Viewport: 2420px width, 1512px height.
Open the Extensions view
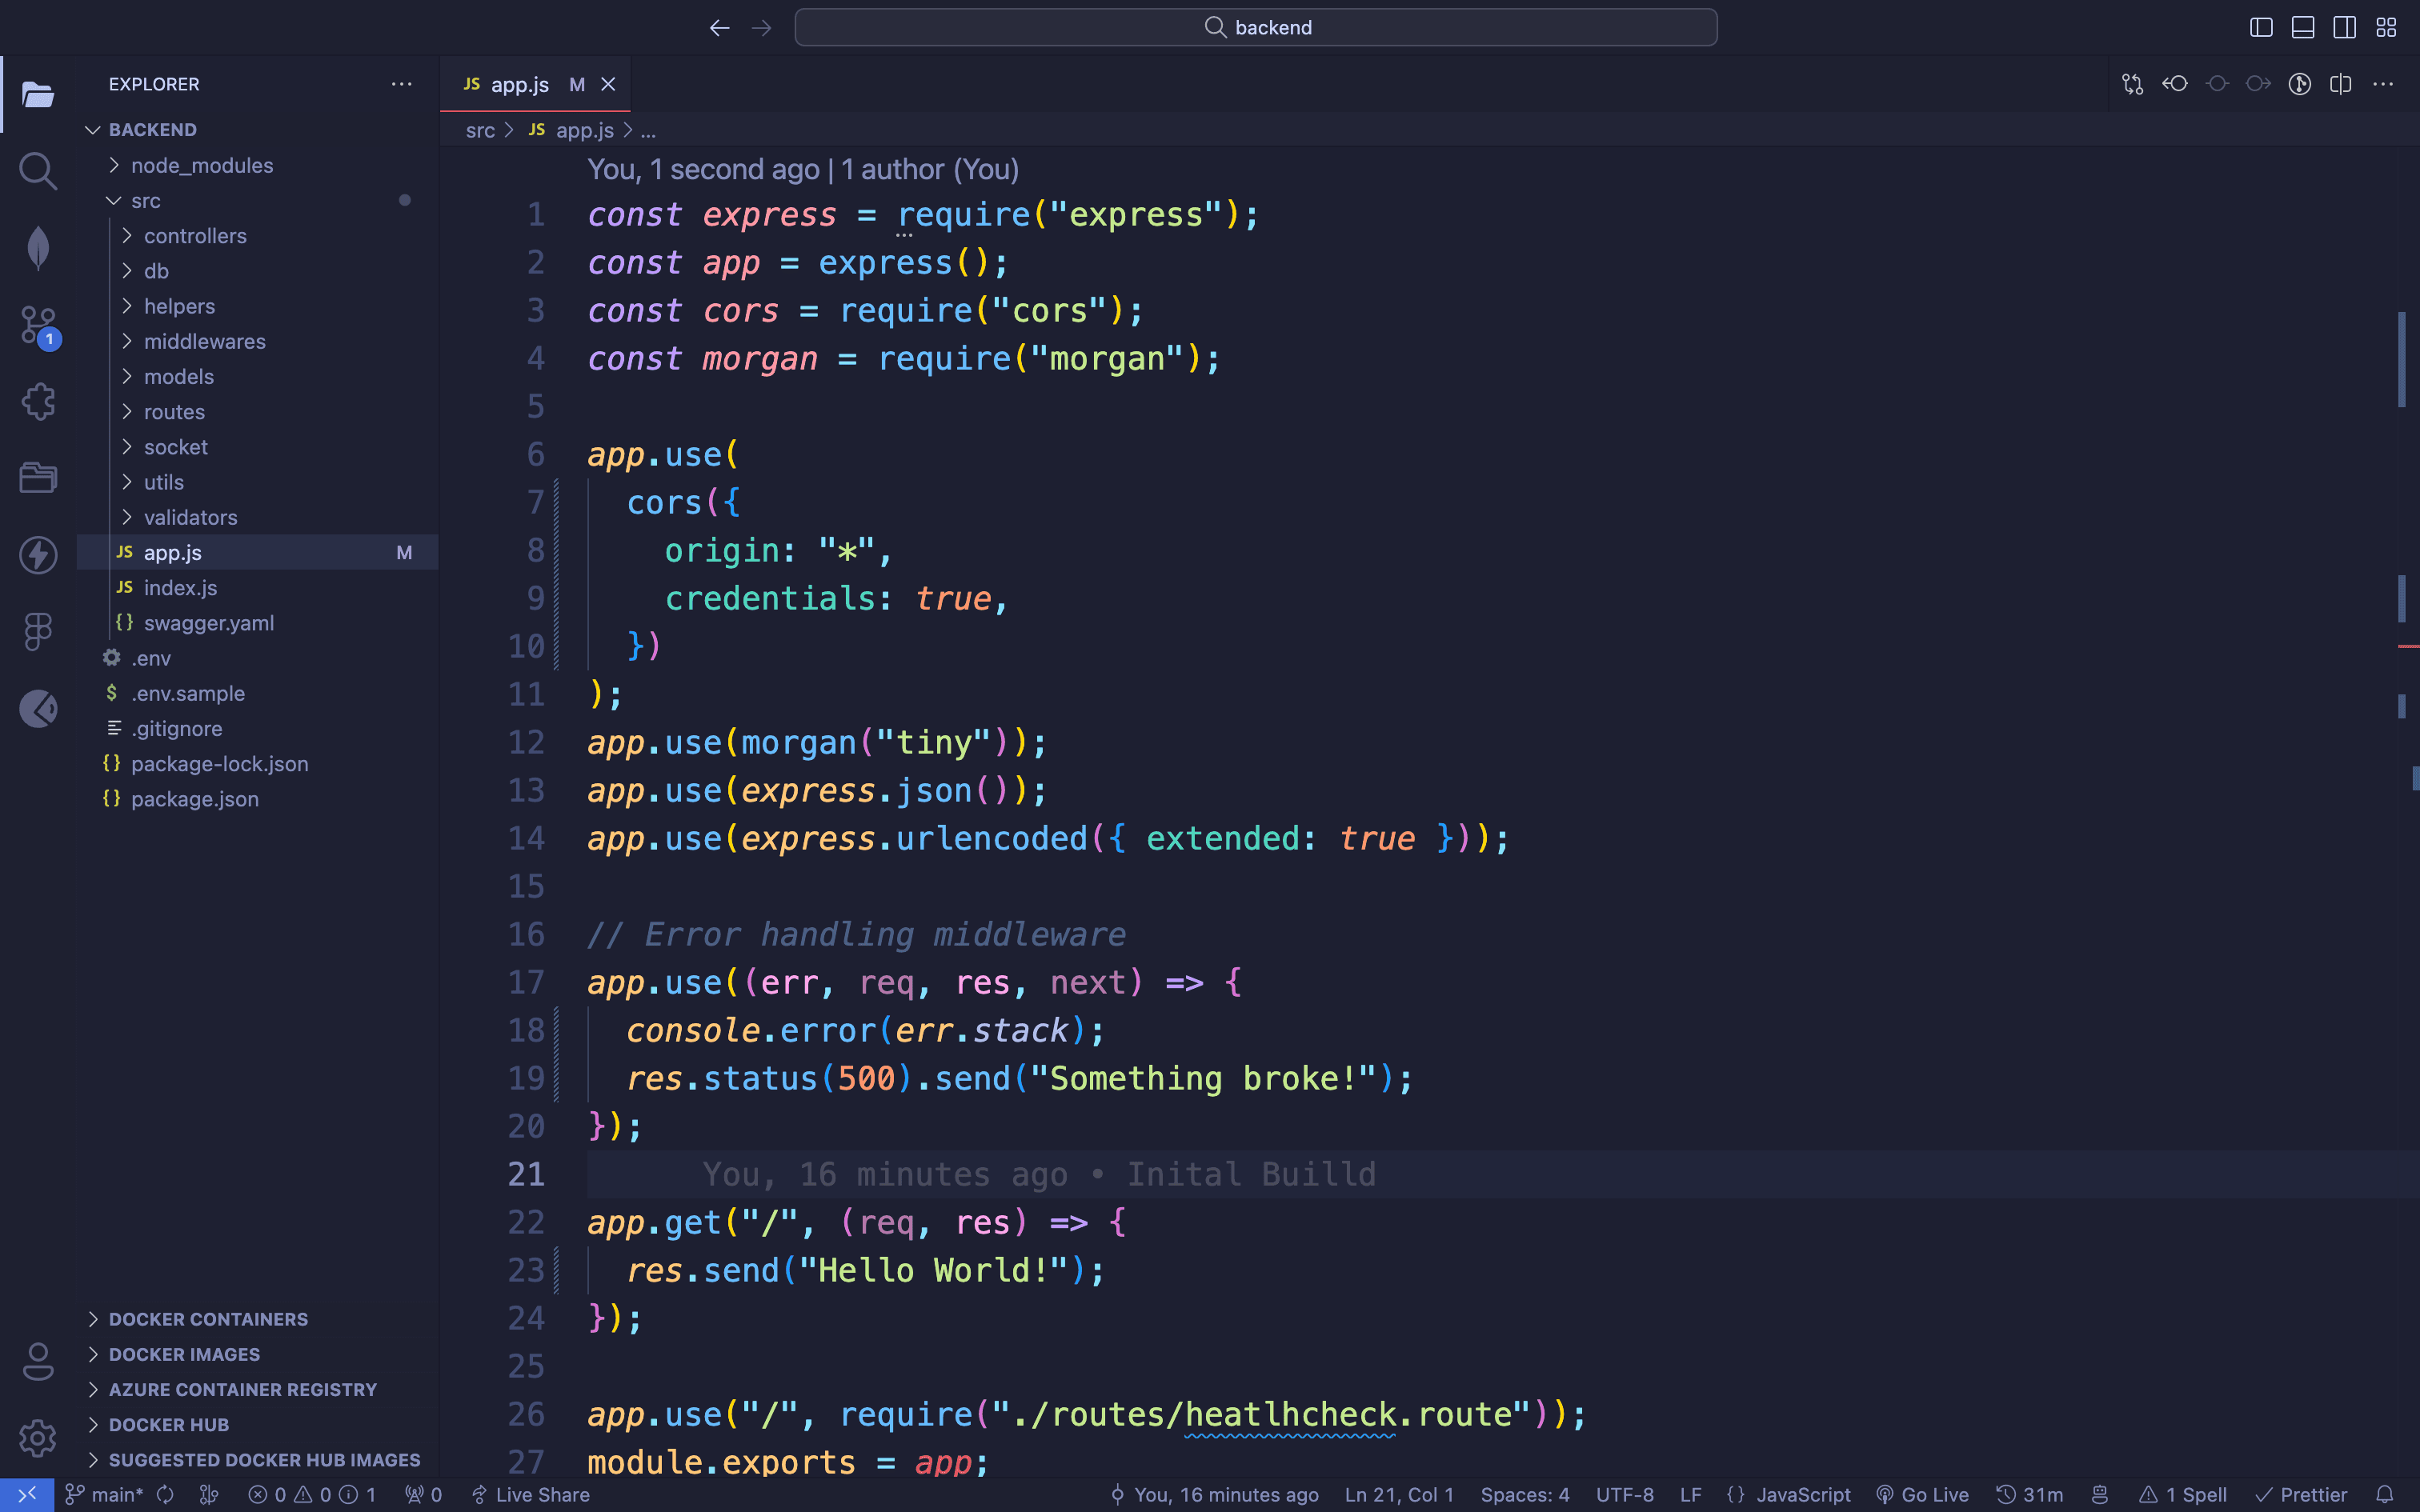pos(38,402)
